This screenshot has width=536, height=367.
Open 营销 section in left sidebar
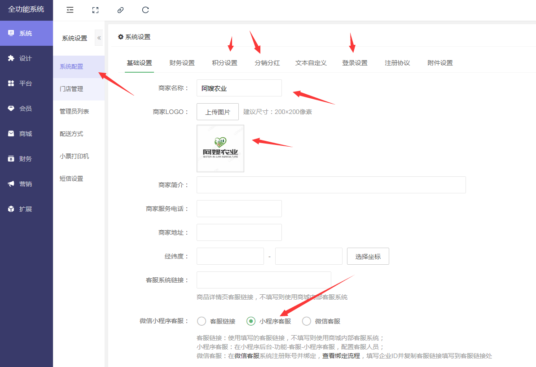coord(26,184)
